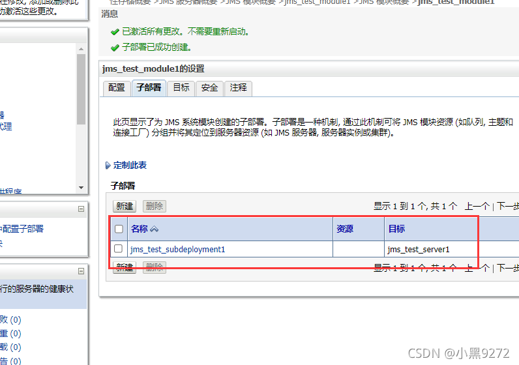519x365 pixels.
Task: Click the jms_test_module1的设置 title
Action: (x=153, y=69)
